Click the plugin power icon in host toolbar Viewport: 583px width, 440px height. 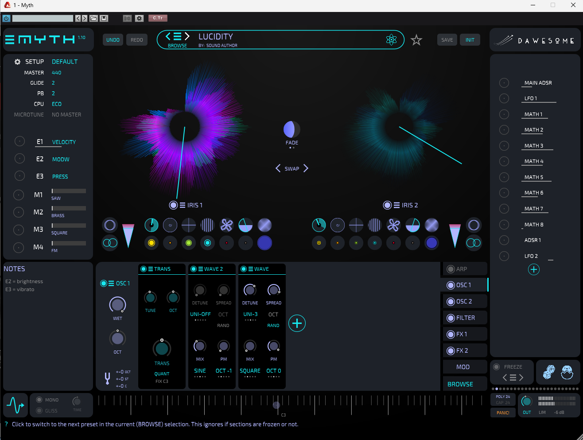pyautogui.click(x=6, y=18)
